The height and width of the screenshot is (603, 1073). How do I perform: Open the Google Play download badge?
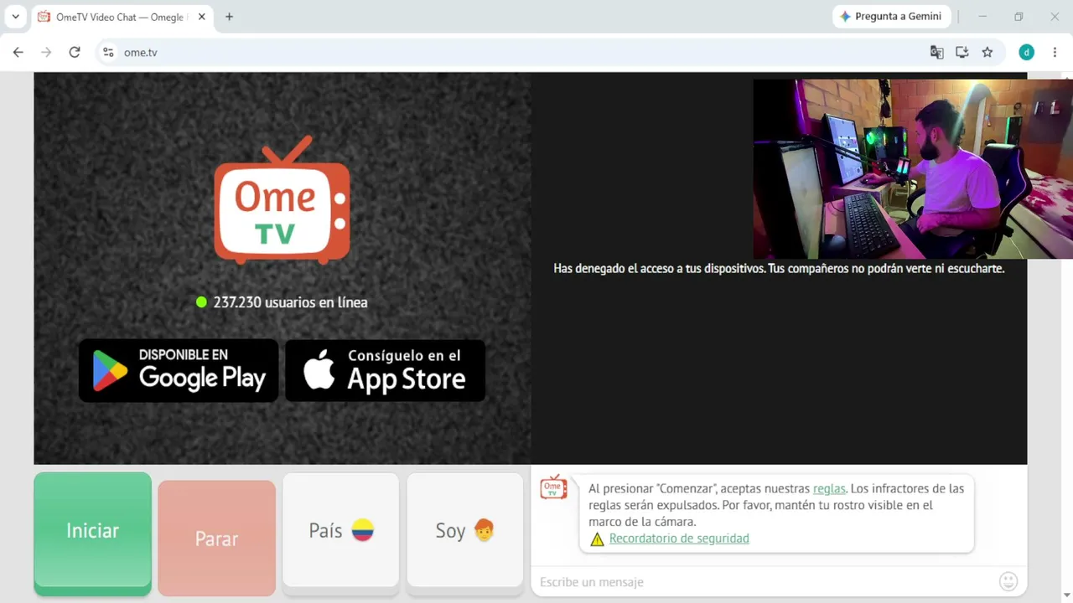pos(179,370)
